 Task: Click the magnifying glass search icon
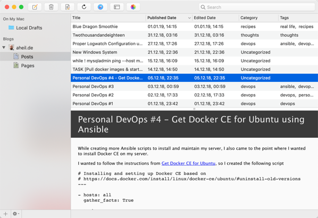(x=203, y=7)
